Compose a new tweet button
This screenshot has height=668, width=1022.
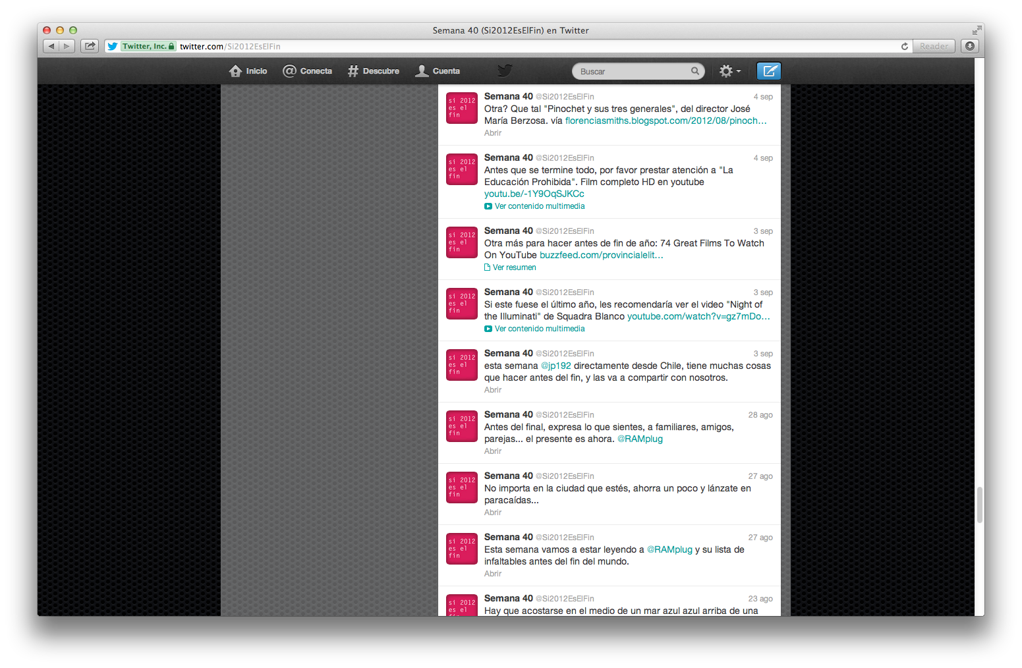pyautogui.click(x=769, y=71)
